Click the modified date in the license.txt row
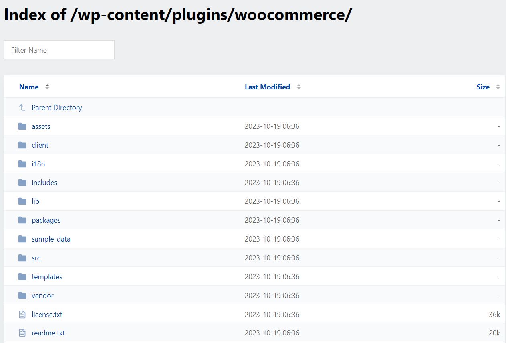 tap(272, 315)
